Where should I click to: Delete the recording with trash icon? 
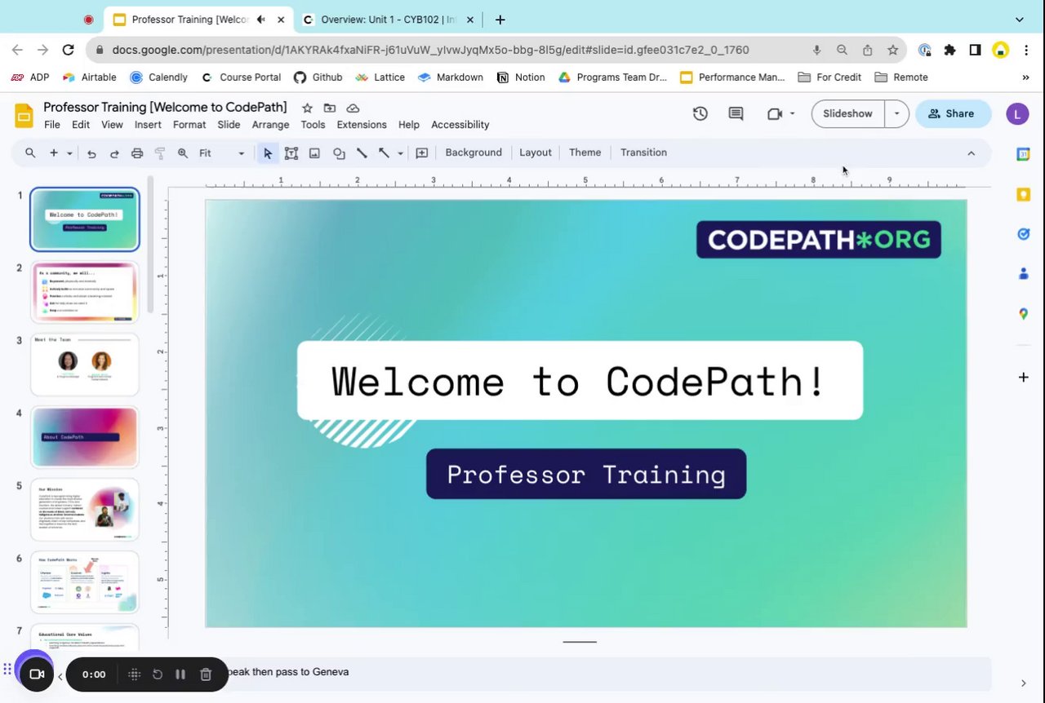[x=206, y=674]
